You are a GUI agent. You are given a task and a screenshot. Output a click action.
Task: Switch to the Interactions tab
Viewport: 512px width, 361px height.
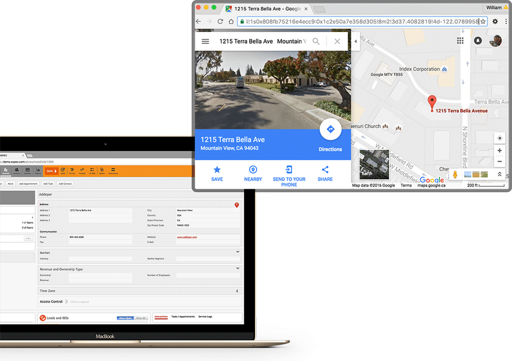[x=161, y=317]
